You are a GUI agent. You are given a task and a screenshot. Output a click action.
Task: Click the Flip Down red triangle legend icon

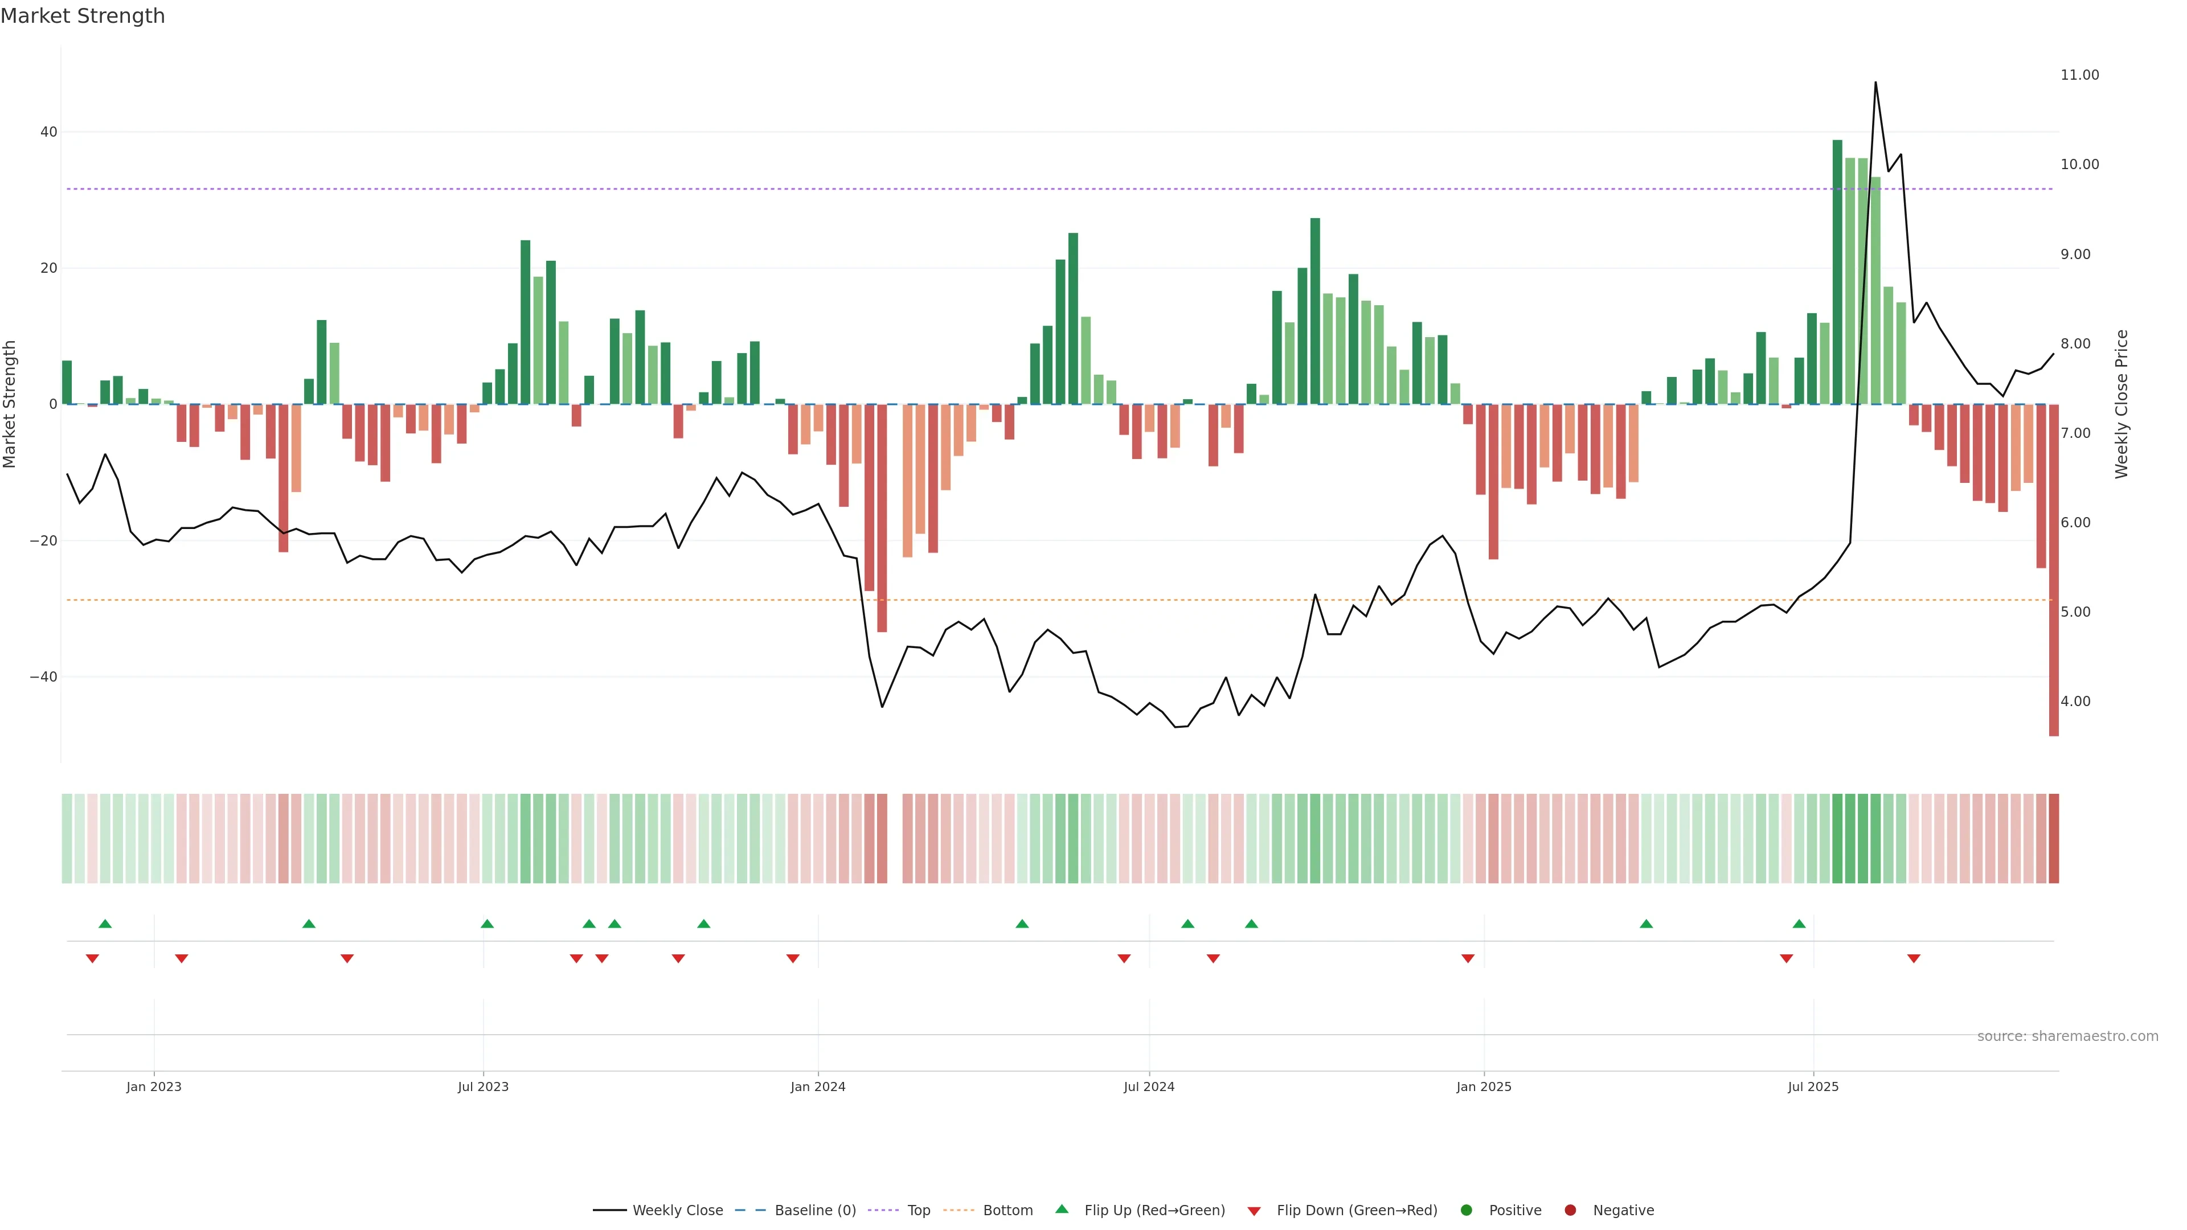pyautogui.click(x=1254, y=1211)
